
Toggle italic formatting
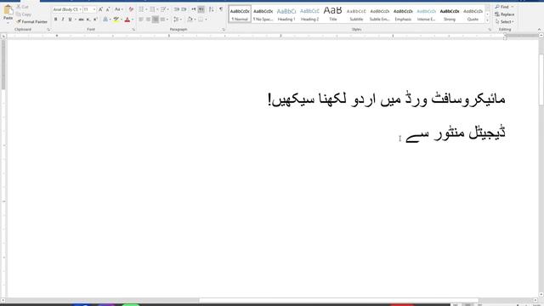(x=62, y=20)
